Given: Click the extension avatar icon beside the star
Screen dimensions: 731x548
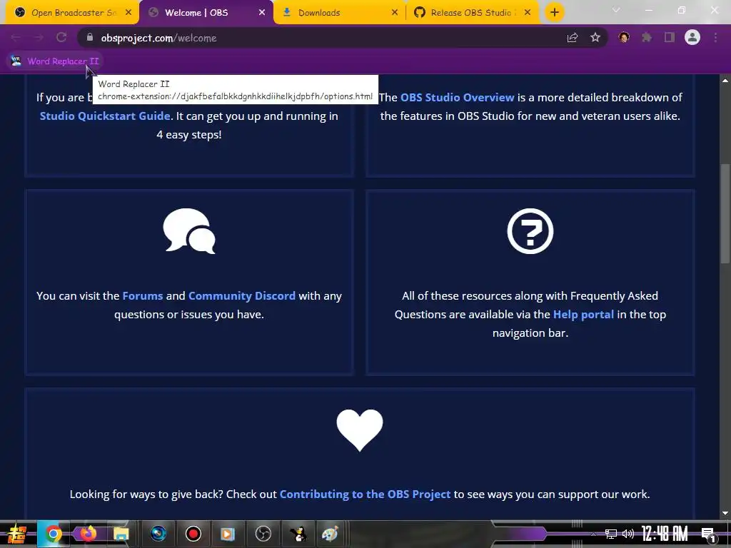Looking at the screenshot, I should coord(624,37).
